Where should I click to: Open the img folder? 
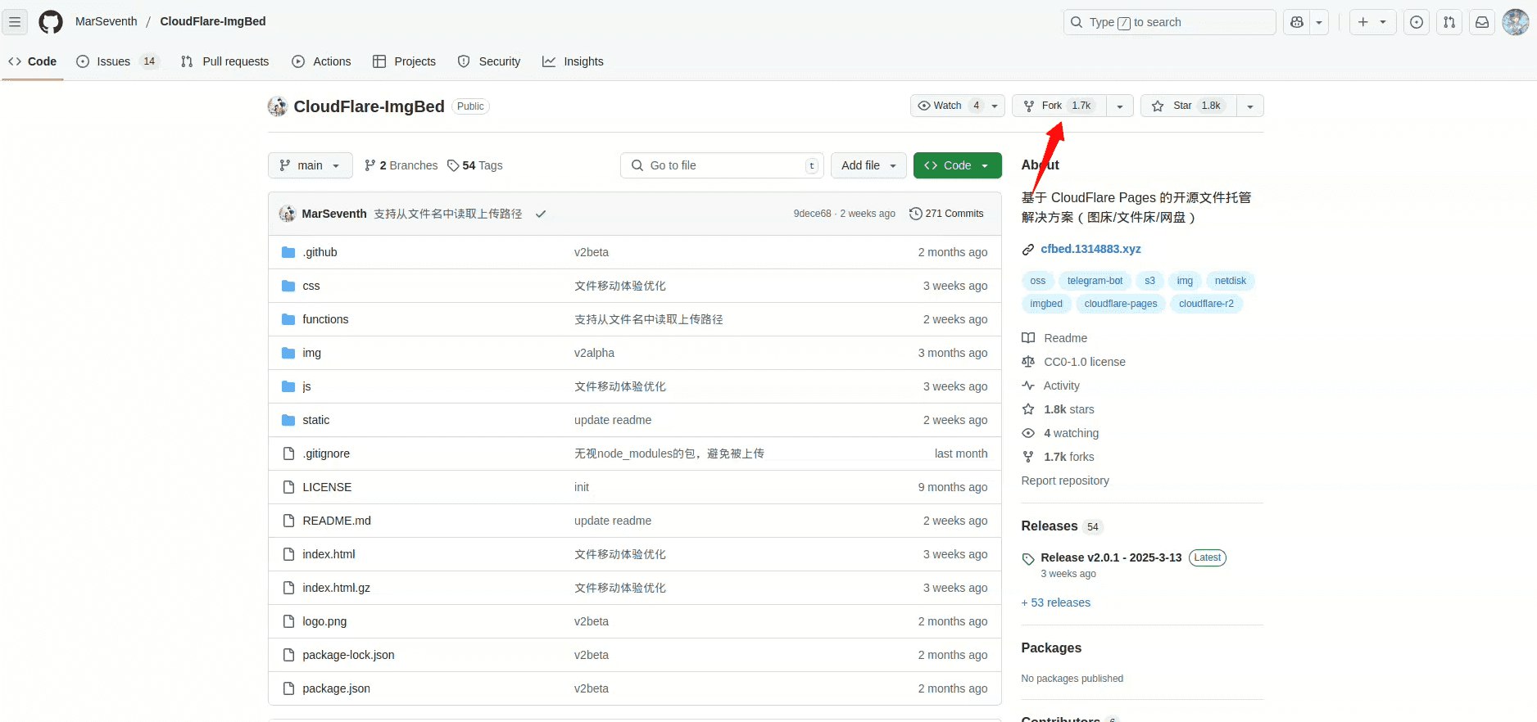point(311,353)
